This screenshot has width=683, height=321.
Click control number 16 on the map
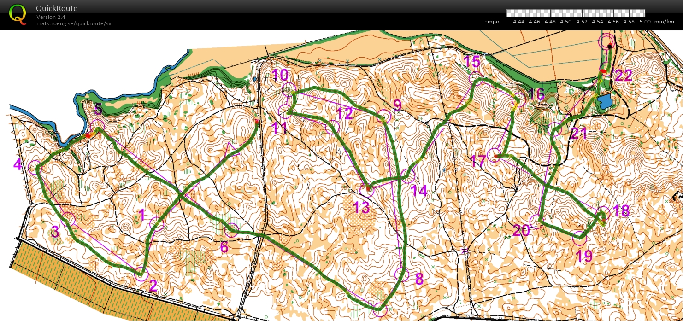(536, 94)
